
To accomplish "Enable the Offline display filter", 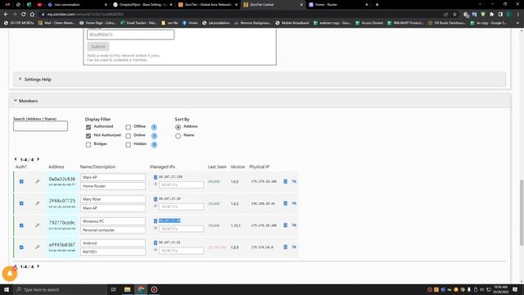I will (x=129, y=127).
